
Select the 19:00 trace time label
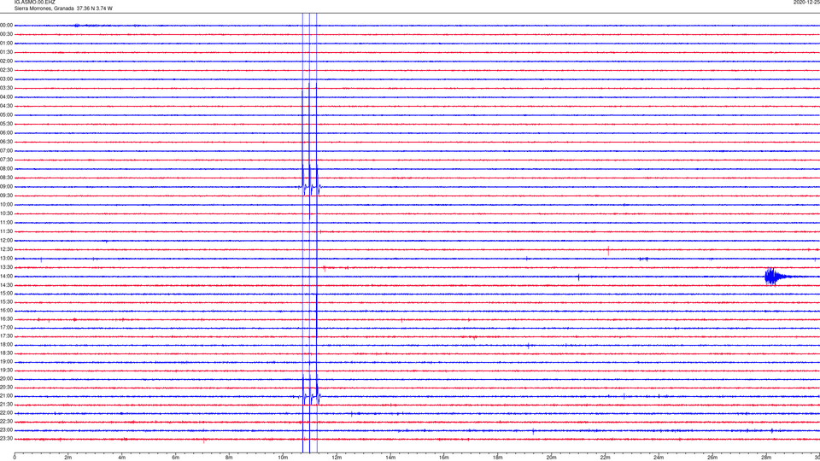(x=6, y=362)
